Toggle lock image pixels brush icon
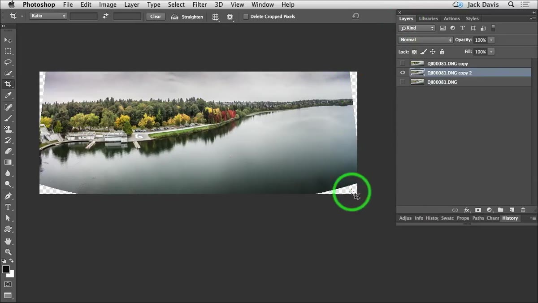538x303 pixels. pyautogui.click(x=424, y=52)
